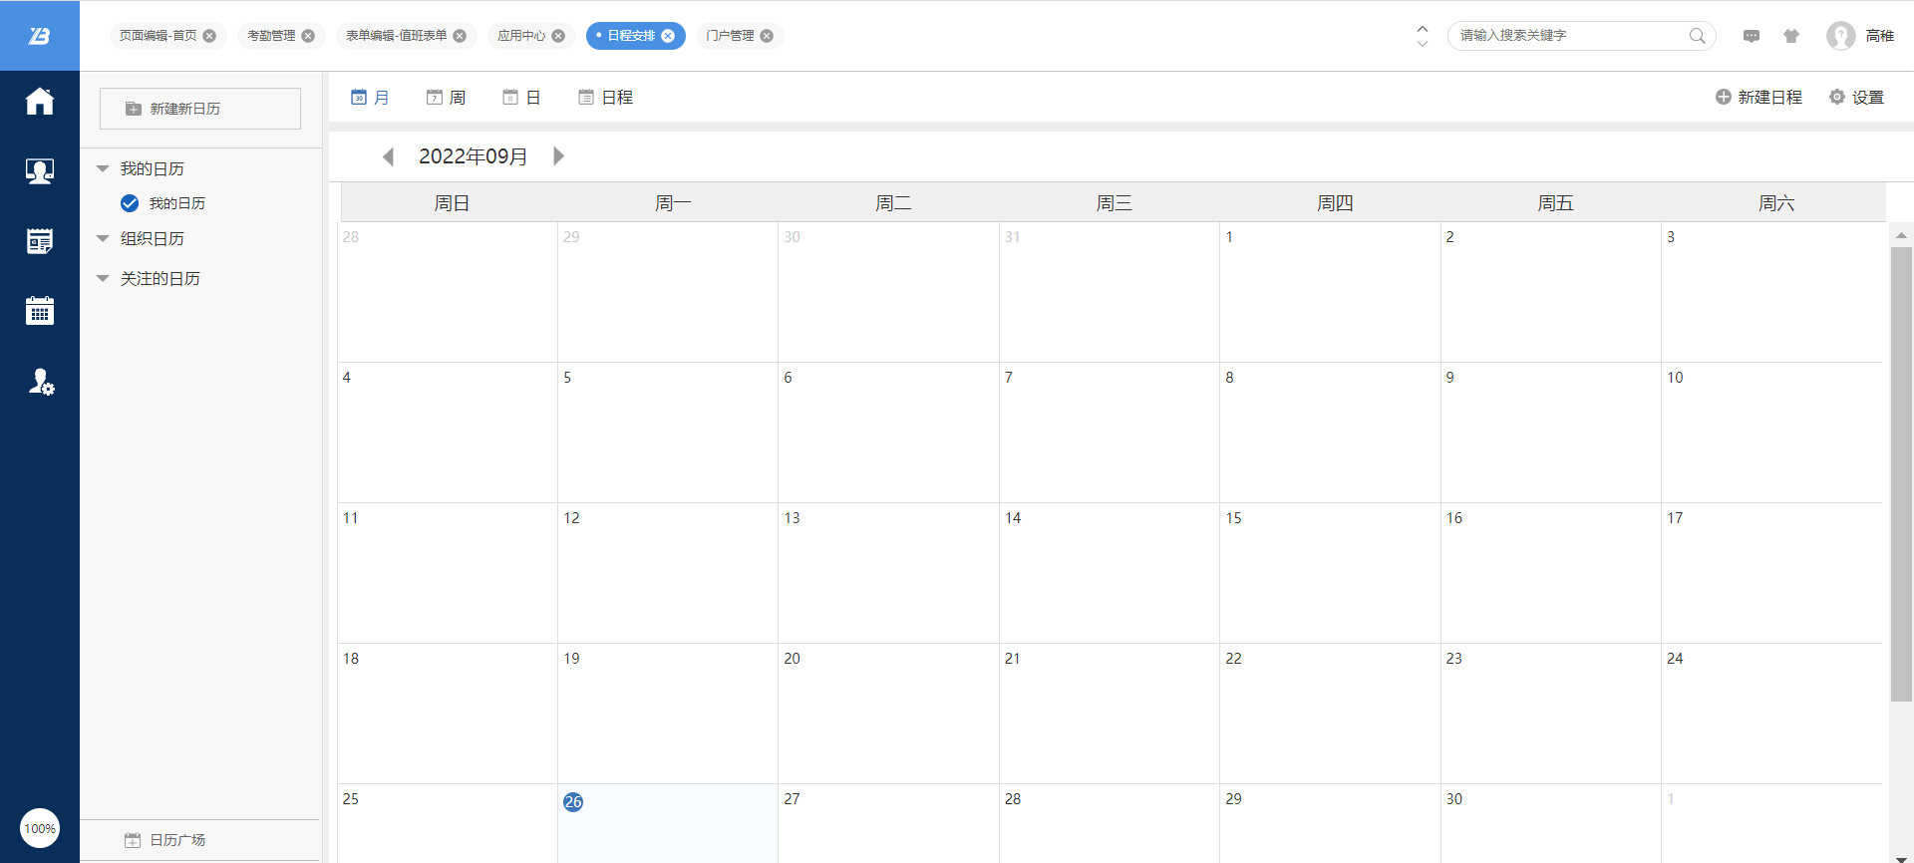Screen dimensions: 1914x863
Task: Open the home page from the sidebar
Action: pos(40,102)
